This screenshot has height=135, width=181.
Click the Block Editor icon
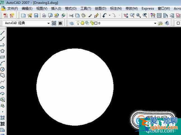click(x=97, y=15)
